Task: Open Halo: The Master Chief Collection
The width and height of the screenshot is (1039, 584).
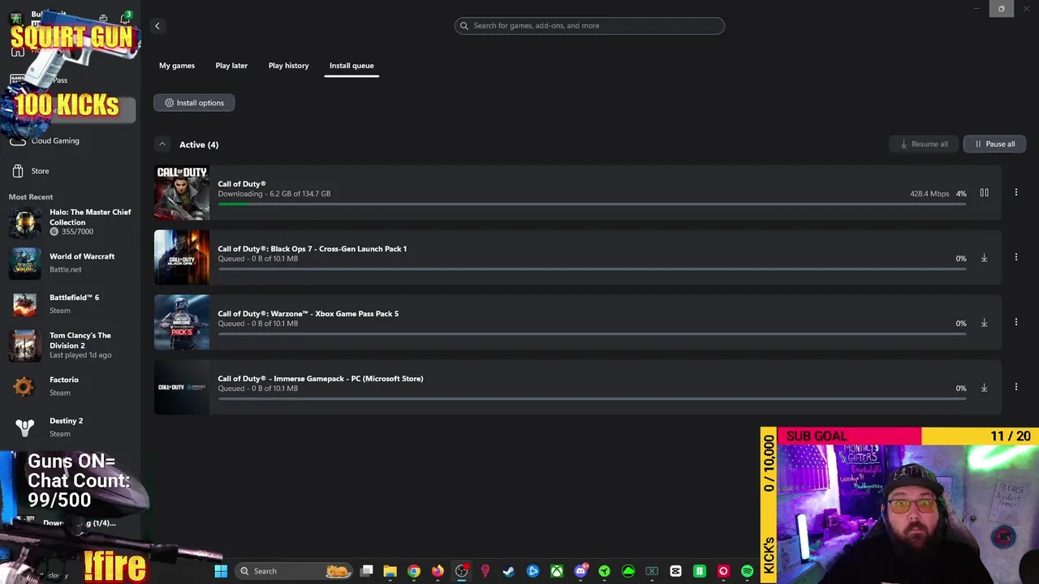Action: [71, 221]
